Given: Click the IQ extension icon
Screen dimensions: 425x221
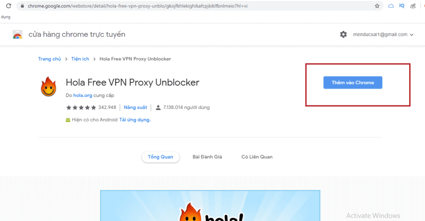Looking at the screenshot, I should click(402, 6).
